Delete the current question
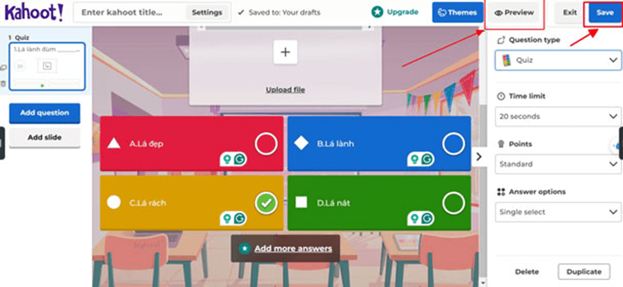 pos(527,272)
